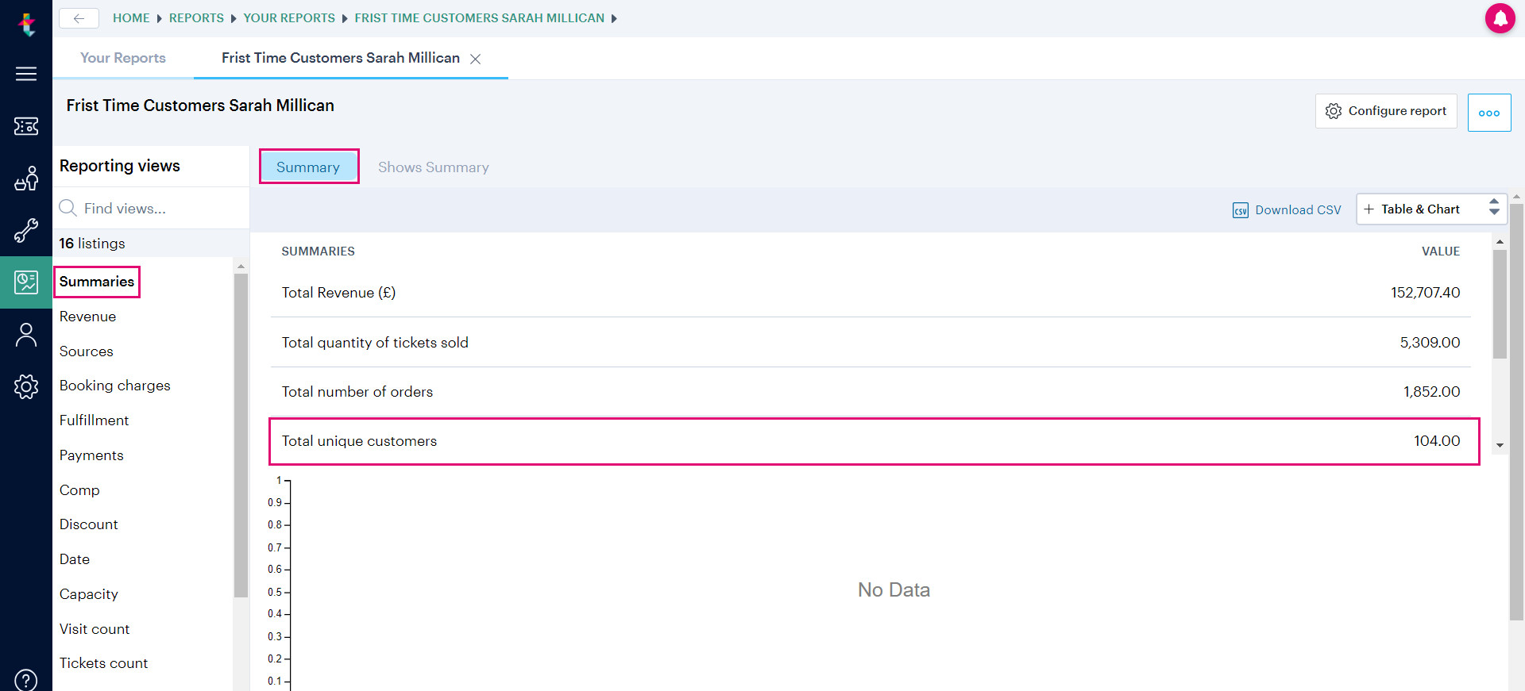Viewport: 1525px width, 691px height.
Task: Select the Booking charges reporting view
Action: coord(115,386)
